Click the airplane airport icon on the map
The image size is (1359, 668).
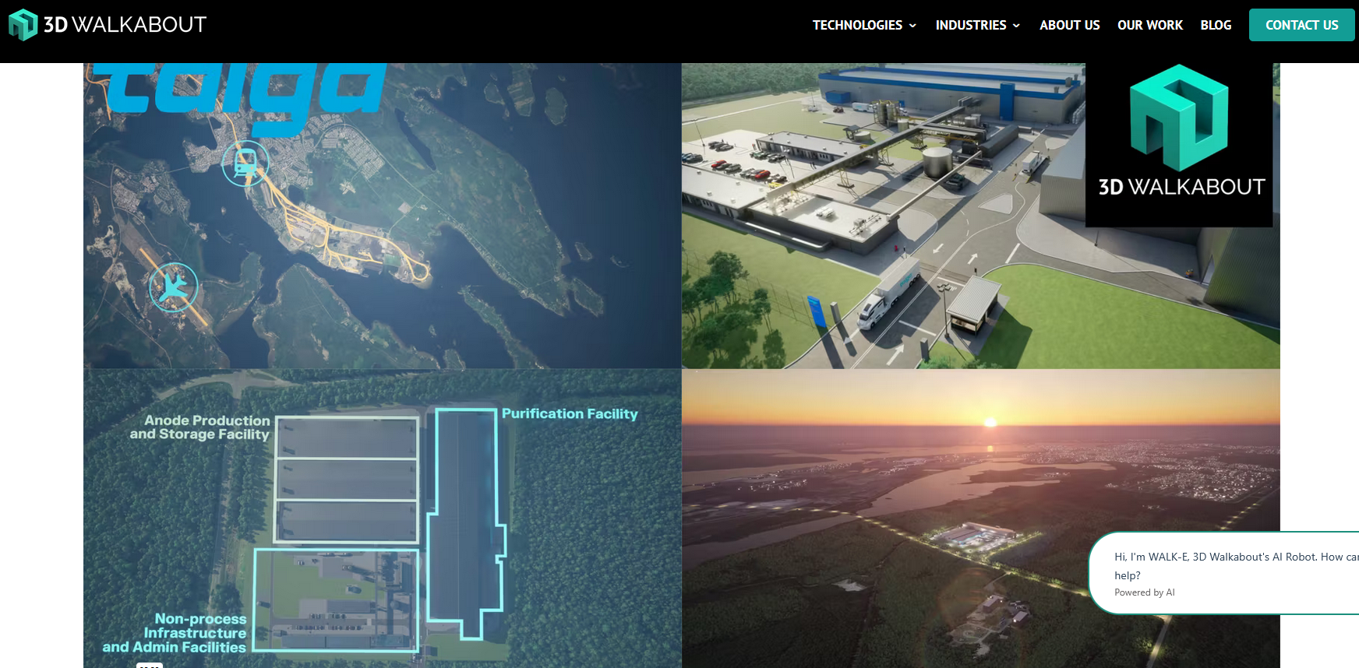(x=174, y=287)
